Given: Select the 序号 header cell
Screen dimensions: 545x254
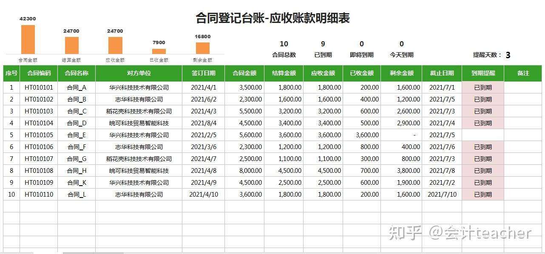Looking at the screenshot, I should (11, 73).
